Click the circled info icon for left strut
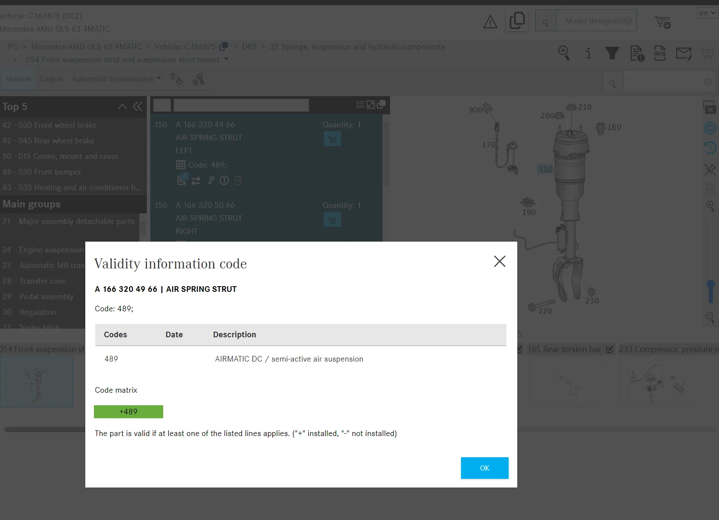Screen dimensions: 719x520 (224, 180)
